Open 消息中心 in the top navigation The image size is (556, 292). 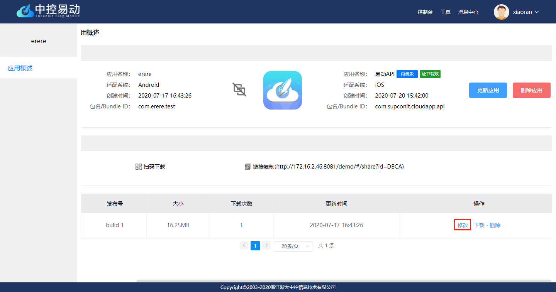point(468,12)
